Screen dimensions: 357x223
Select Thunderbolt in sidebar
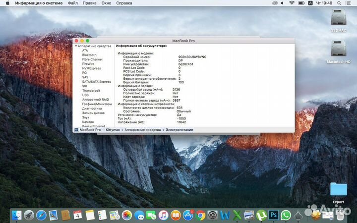[x=91, y=91]
